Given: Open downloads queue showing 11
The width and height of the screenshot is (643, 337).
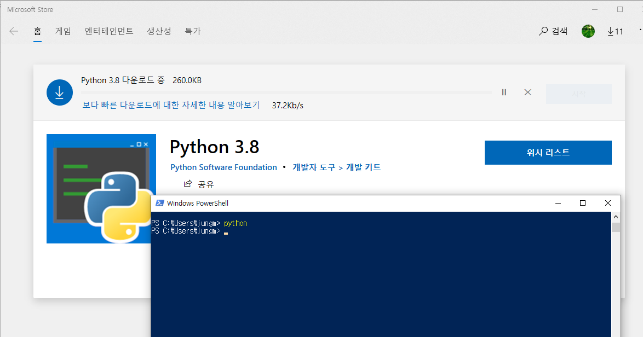Looking at the screenshot, I should [x=615, y=31].
